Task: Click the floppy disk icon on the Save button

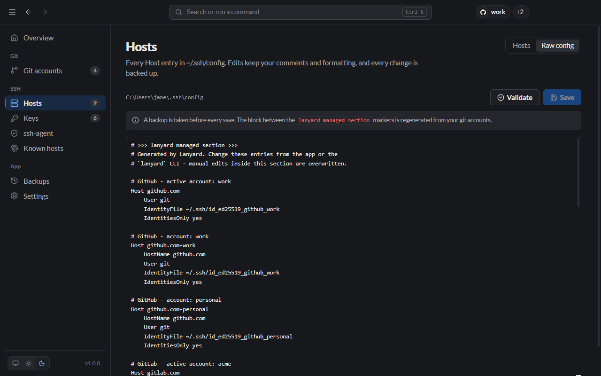Action: pos(554,98)
